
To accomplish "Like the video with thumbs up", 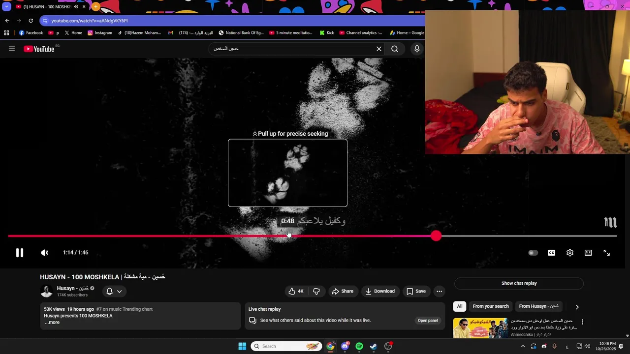I will coord(296,291).
